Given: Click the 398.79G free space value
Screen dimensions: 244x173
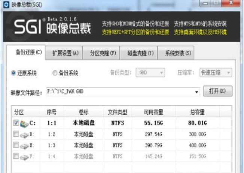Looking at the screenshot, I should click(x=153, y=145).
